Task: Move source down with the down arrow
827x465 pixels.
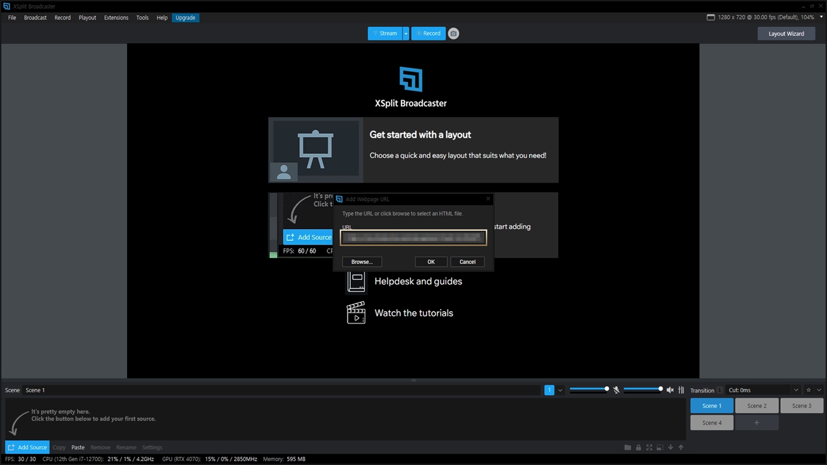Action: (671, 447)
